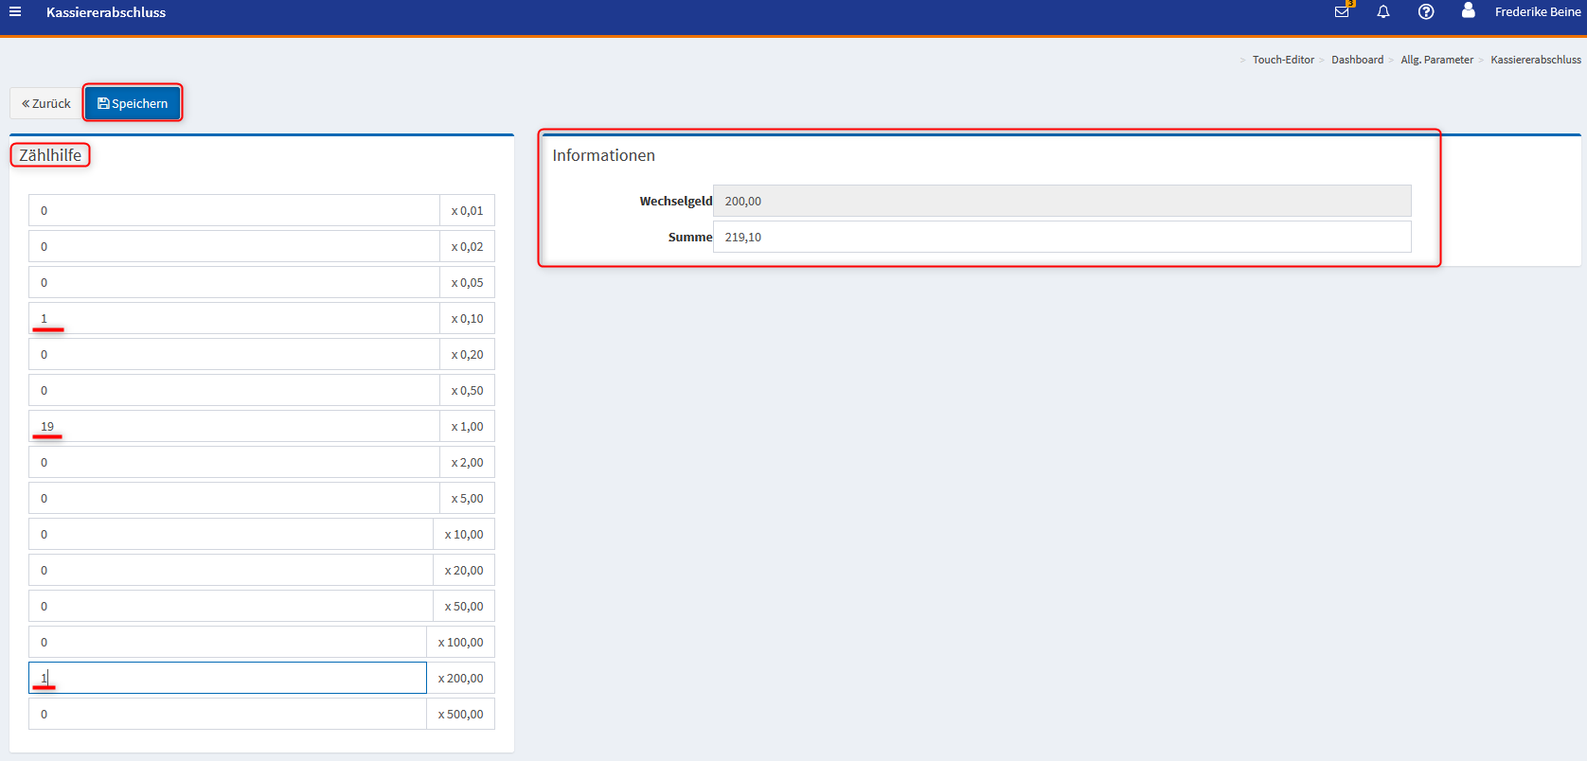Viewport: 1587px width, 761px height.
Task: Click the x 200,00 count field
Action: click(227, 678)
